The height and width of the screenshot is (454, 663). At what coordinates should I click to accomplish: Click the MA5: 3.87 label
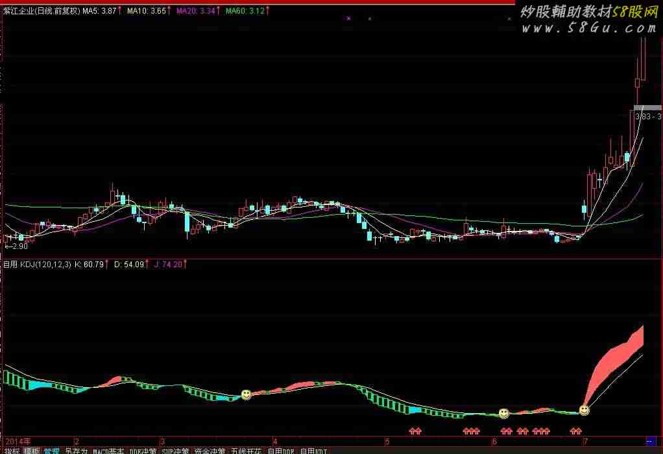[x=99, y=11]
